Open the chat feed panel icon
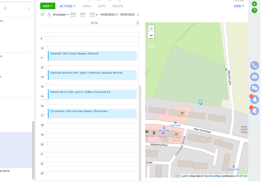 254,88
